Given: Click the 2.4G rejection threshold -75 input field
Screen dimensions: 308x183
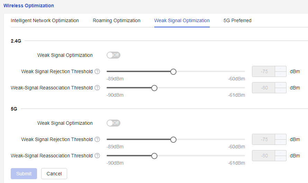Looking at the screenshot, I should point(264,71).
